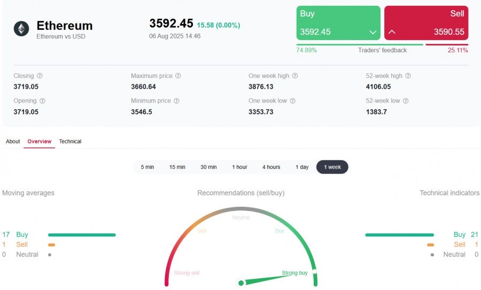This screenshot has width=481, height=290.
Task: Select the 5 min timeframe
Action: click(x=148, y=167)
